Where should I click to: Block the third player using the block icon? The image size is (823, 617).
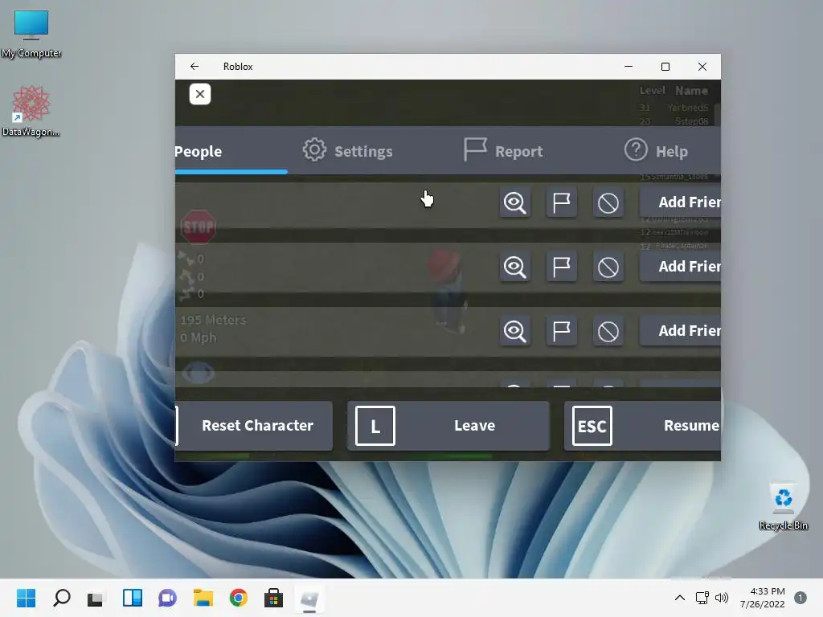point(608,331)
